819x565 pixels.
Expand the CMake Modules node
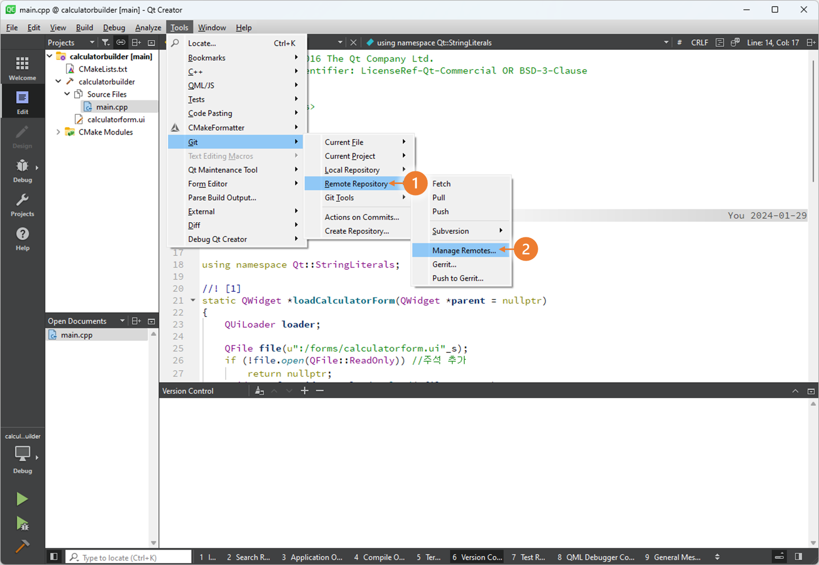[x=58, y=132]
